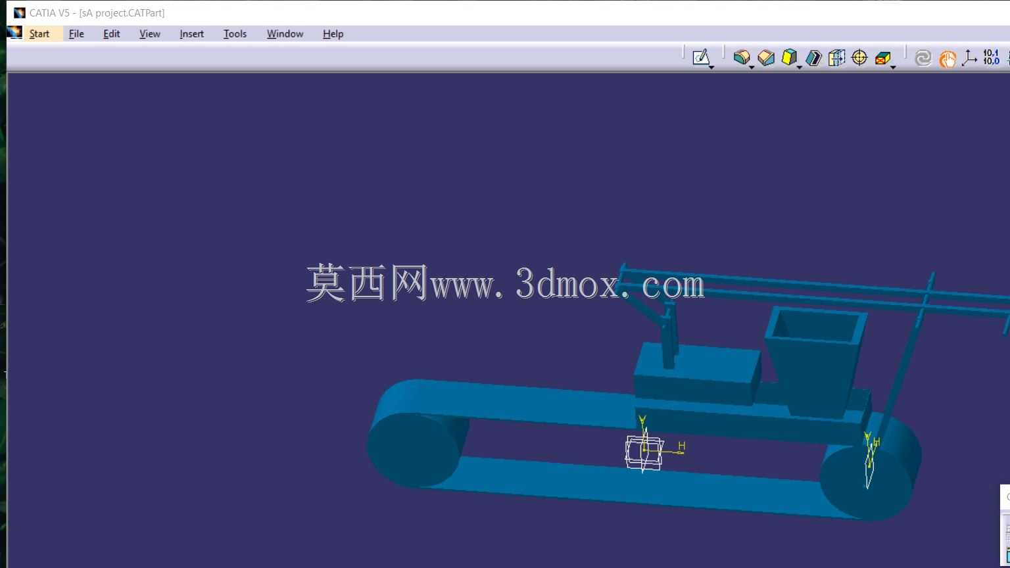Select the Thread/Tap target icon
Image resolution: width=1010 pixels, height=568 pixels.
[859, 58]
